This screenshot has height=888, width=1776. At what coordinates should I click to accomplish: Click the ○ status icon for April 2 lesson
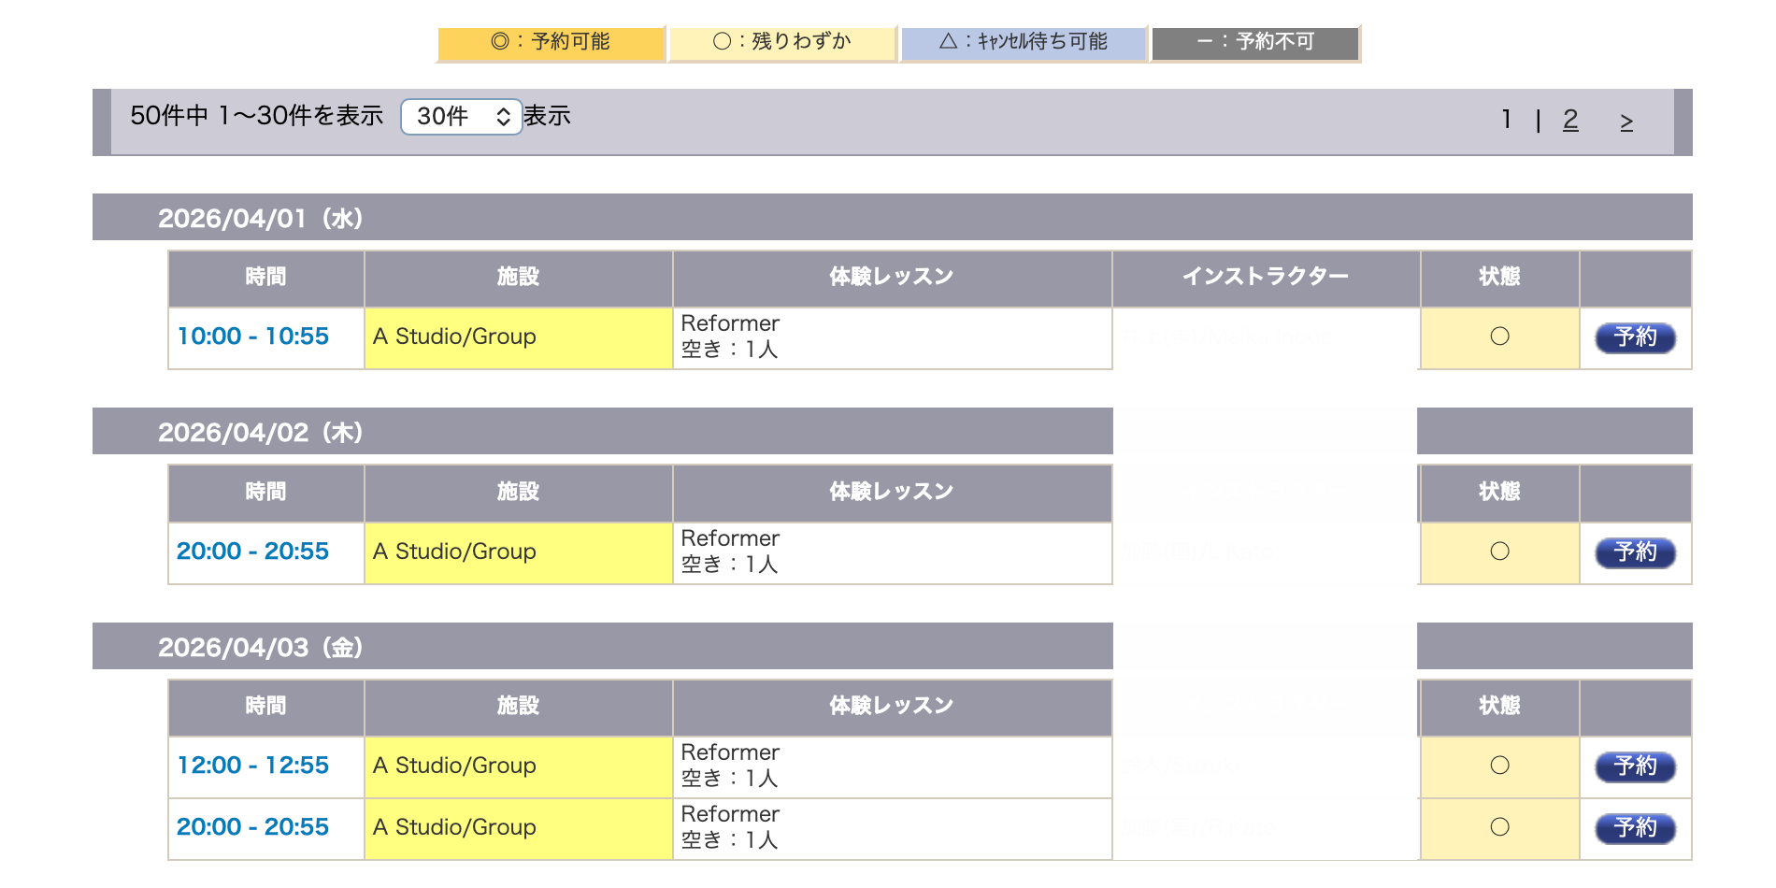1498,552
